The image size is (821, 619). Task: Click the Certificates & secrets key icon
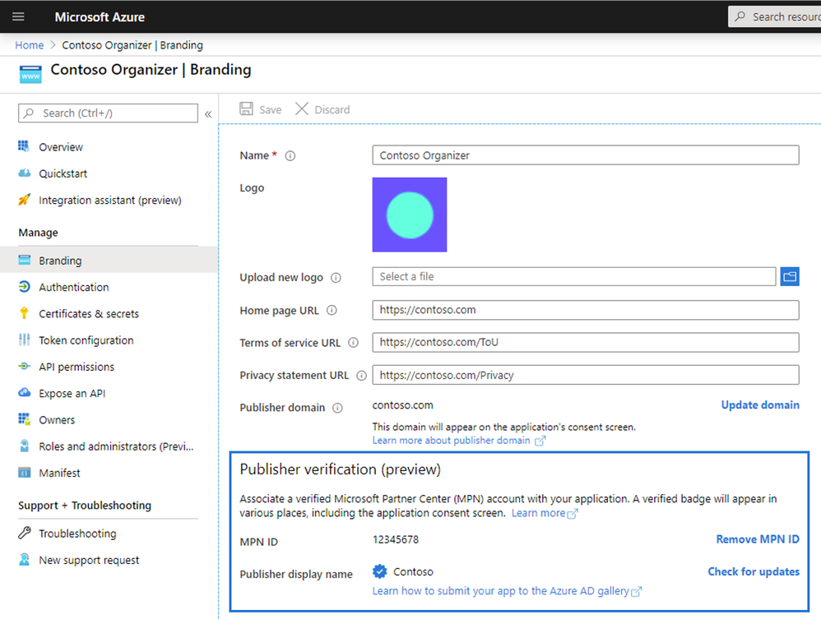(24, 313)
